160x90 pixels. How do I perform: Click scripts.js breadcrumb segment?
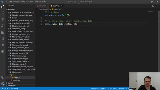pyautogui.click(x=57, y=9)
